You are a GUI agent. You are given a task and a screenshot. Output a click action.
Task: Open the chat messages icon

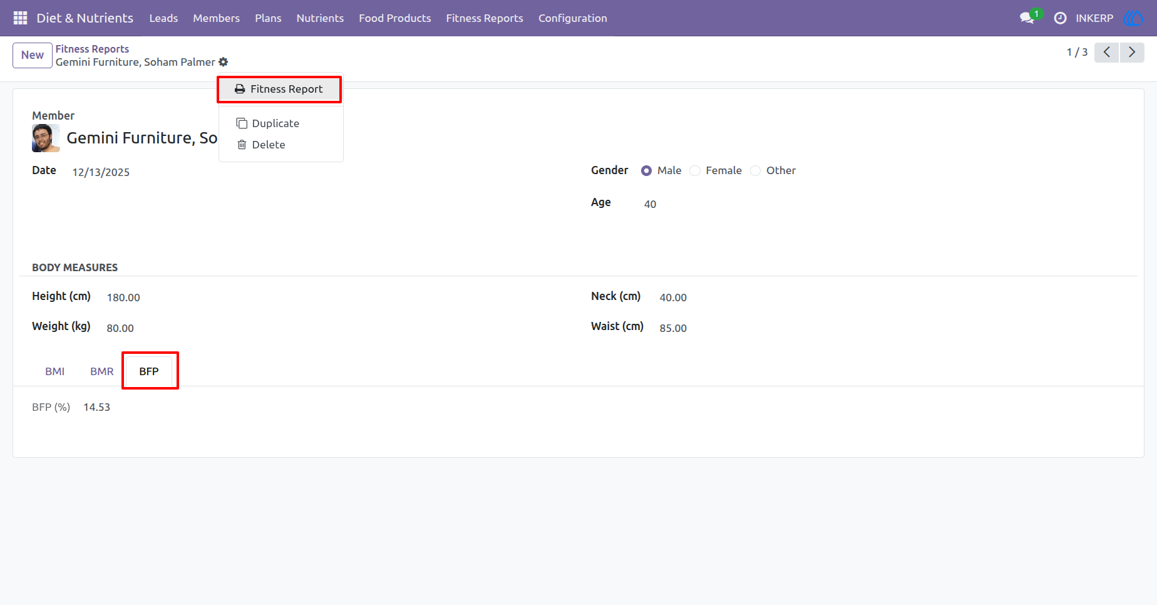1027,18
